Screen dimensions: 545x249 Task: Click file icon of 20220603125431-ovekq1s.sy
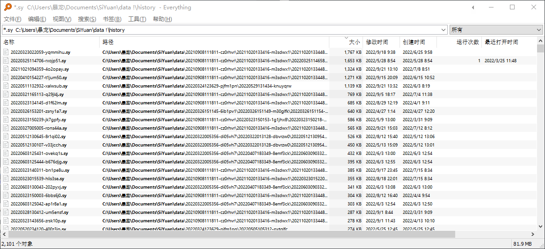[x=6, y=154]
